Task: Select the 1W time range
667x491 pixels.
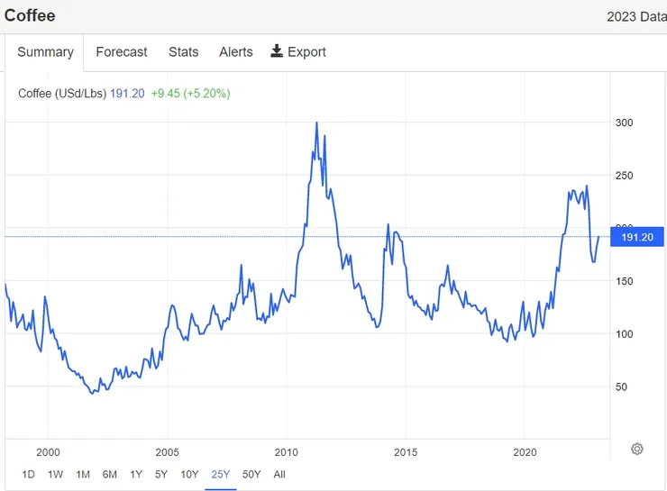Action: click(55, 474)
